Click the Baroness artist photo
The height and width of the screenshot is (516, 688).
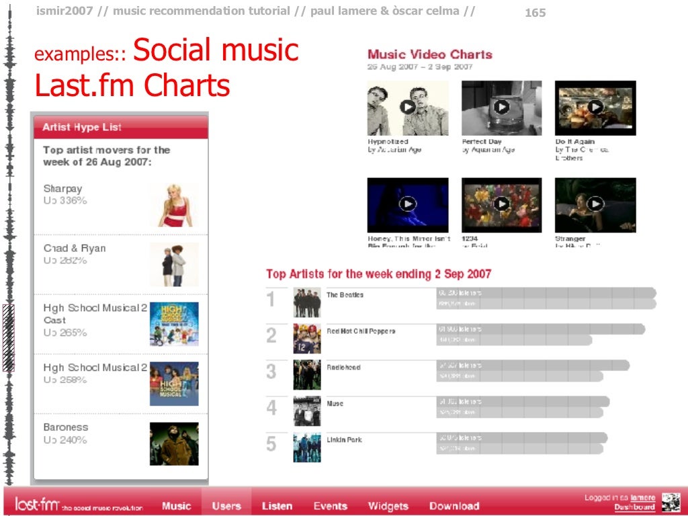pyautogui.click(x=174, y=443)
